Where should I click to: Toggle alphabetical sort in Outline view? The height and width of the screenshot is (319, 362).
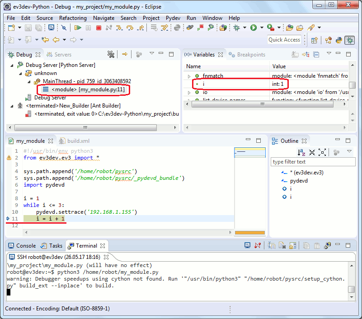301,152
